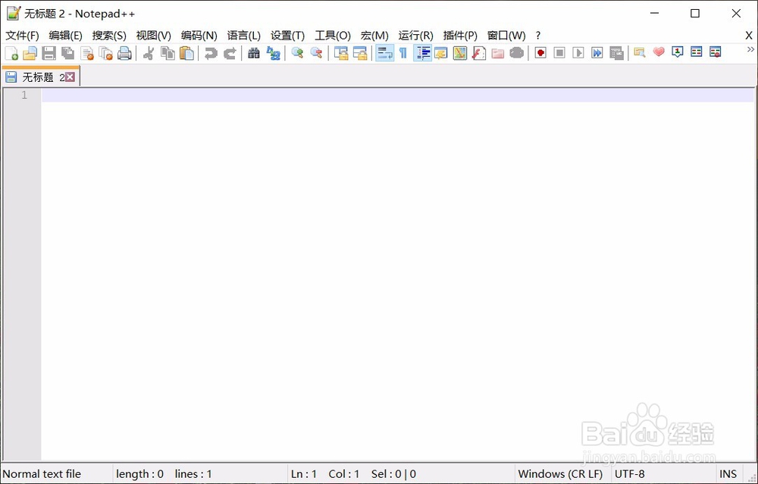Open Find with the binoculars icon
The width and height of the screenshot is (758, 484).
pos(254,53)
